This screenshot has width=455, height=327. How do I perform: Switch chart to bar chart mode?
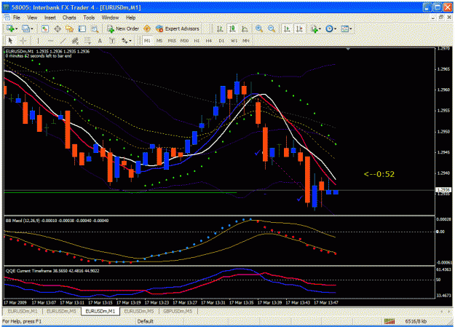coord(220,28)
